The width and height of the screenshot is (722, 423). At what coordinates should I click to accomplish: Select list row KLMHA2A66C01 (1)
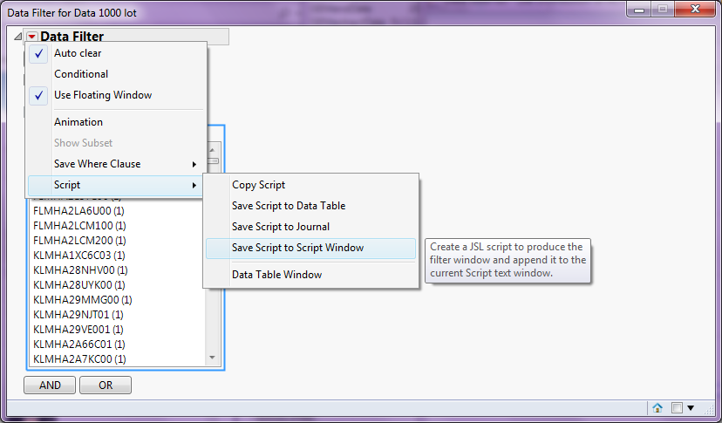tap(118, 345)
